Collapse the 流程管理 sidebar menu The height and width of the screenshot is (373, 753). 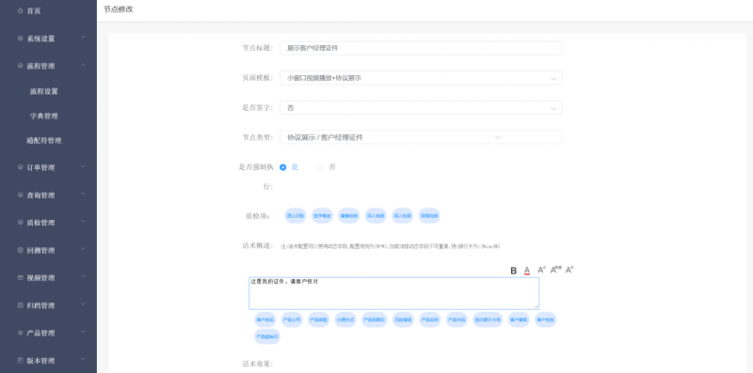point(48,66)
